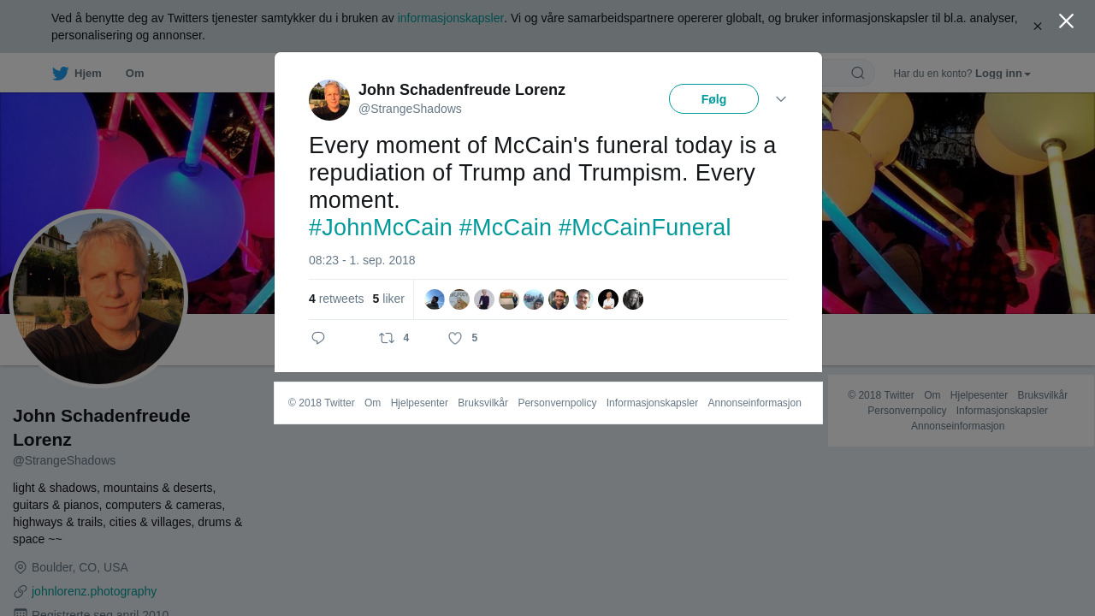Click the first liker avatar thumbnail

tap(435, 299)
